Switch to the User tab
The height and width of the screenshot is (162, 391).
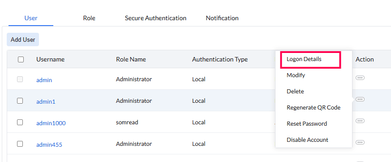coord(31,18)
